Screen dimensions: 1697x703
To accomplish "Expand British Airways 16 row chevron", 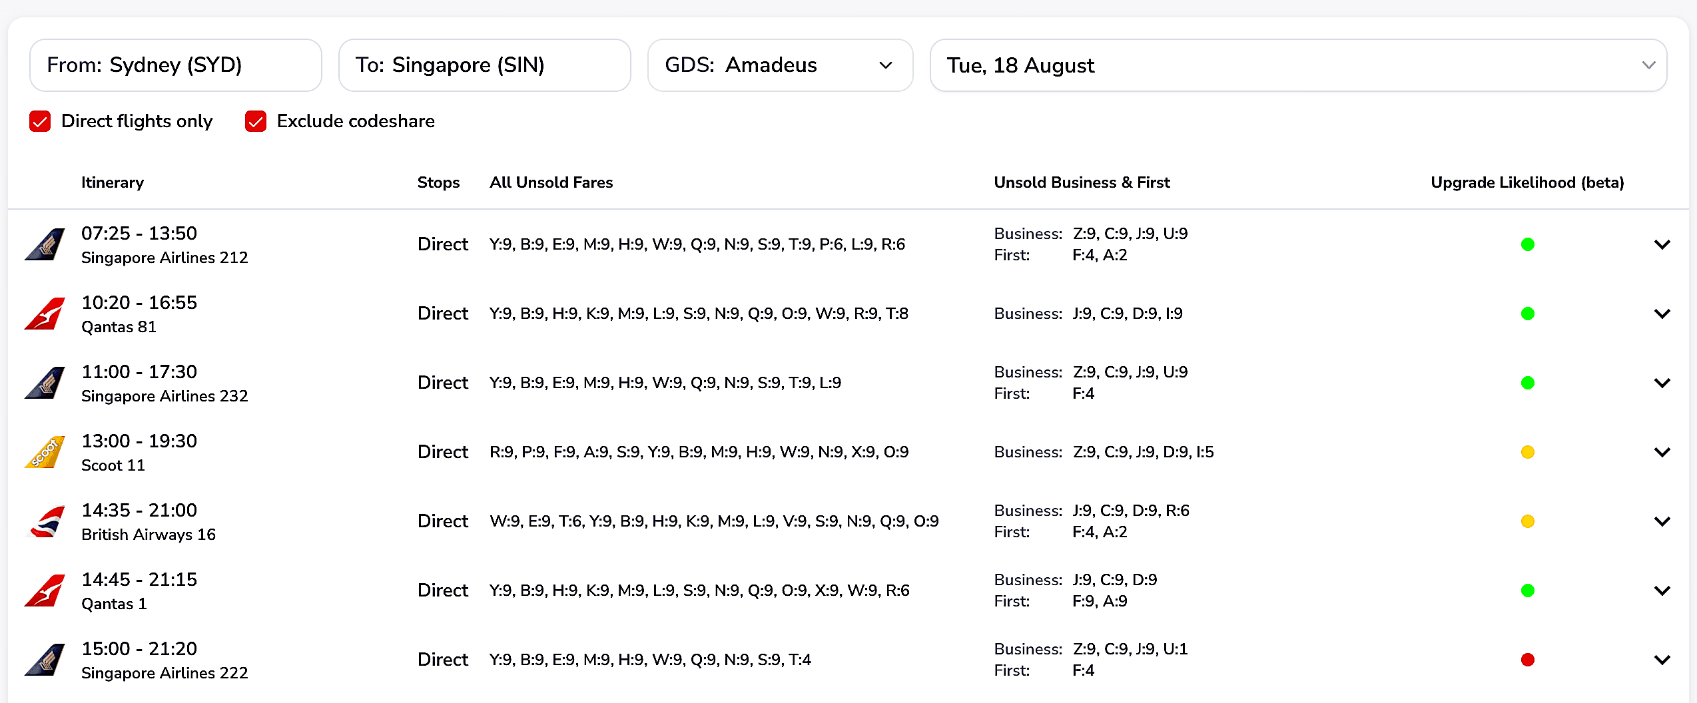I will (x=1662, y=521).
